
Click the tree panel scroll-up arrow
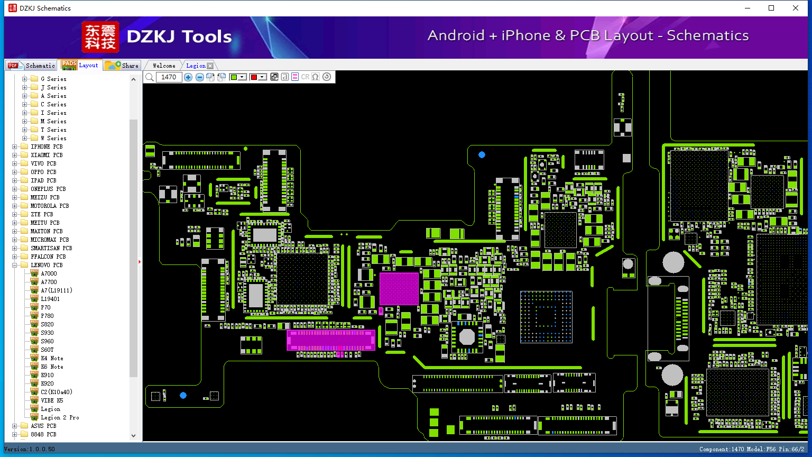133,79
